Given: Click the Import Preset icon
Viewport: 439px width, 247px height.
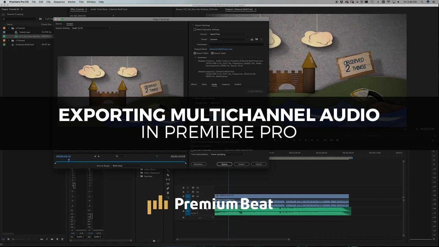Looking at the screenshot, I should point(257,39).
